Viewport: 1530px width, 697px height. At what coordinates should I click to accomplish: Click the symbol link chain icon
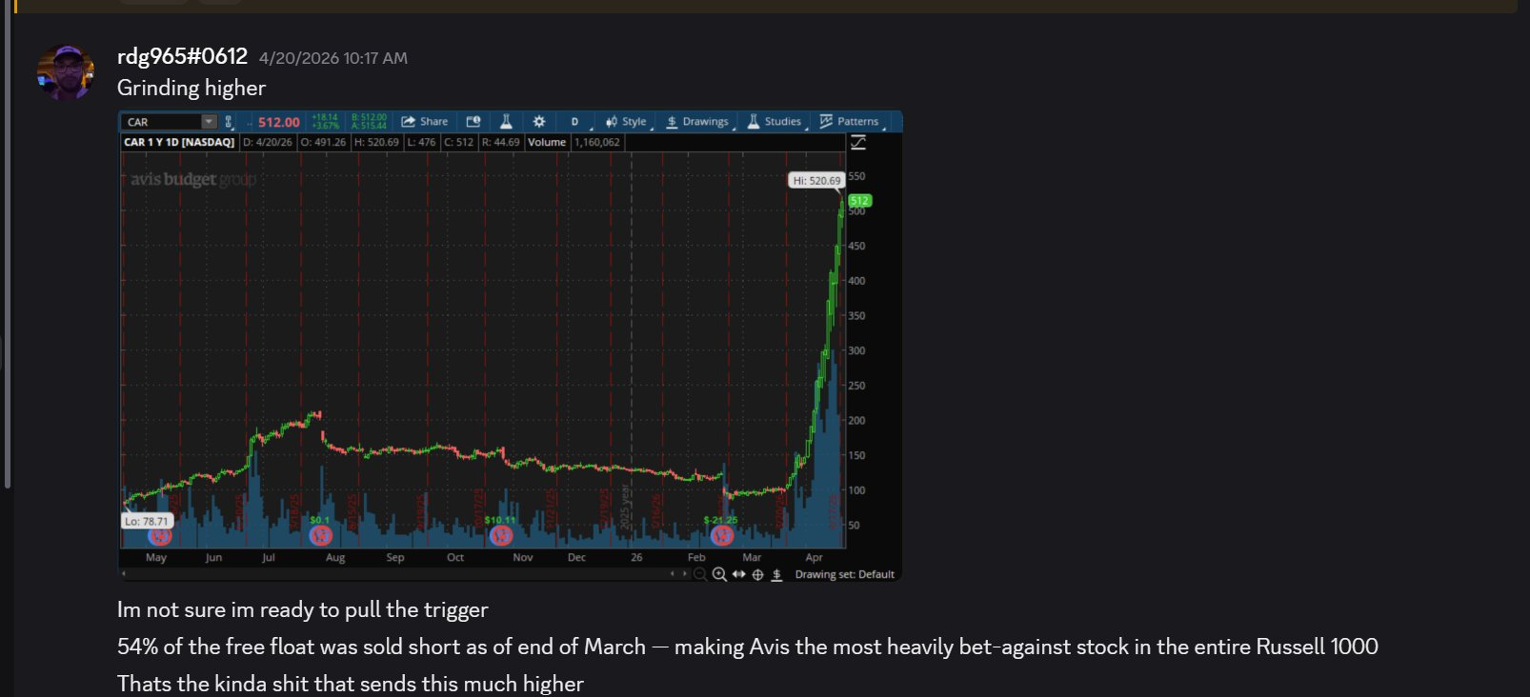click(x=229, y=122)
